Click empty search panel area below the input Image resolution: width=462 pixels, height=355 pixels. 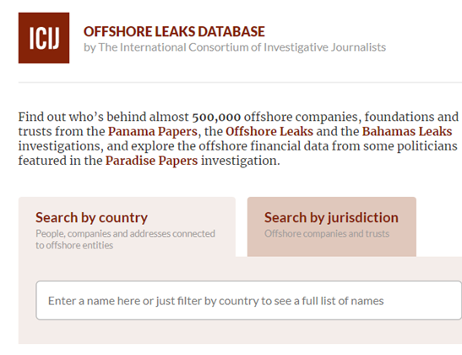point(240,332)
